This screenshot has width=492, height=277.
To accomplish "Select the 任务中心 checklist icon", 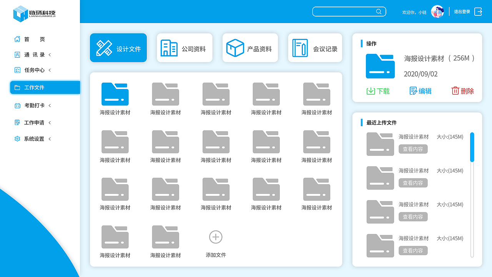I will point(17,70).
